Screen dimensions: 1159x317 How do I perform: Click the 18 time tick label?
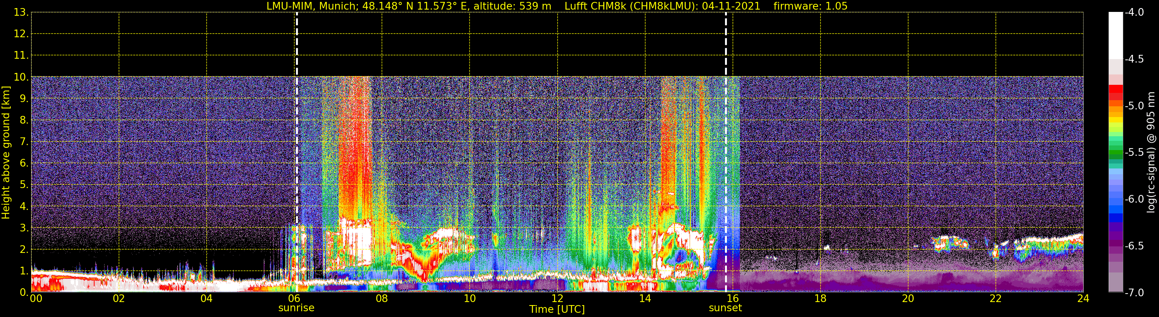[821, 299]
